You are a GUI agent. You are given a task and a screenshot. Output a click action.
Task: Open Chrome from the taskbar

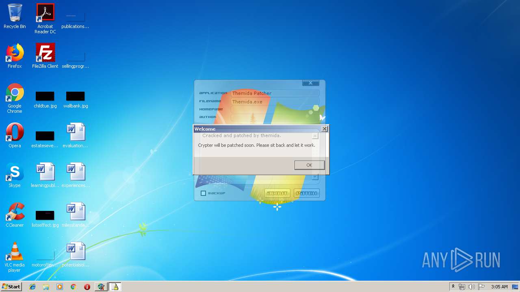pos(73,287)
